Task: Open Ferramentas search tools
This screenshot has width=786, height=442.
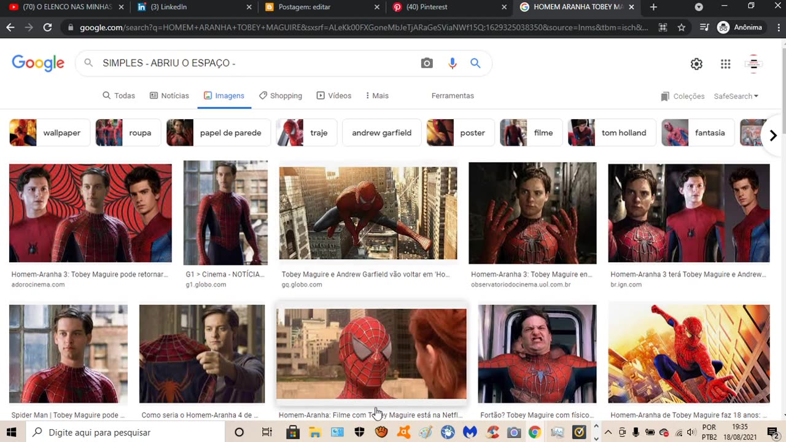Action: [453, 96]
